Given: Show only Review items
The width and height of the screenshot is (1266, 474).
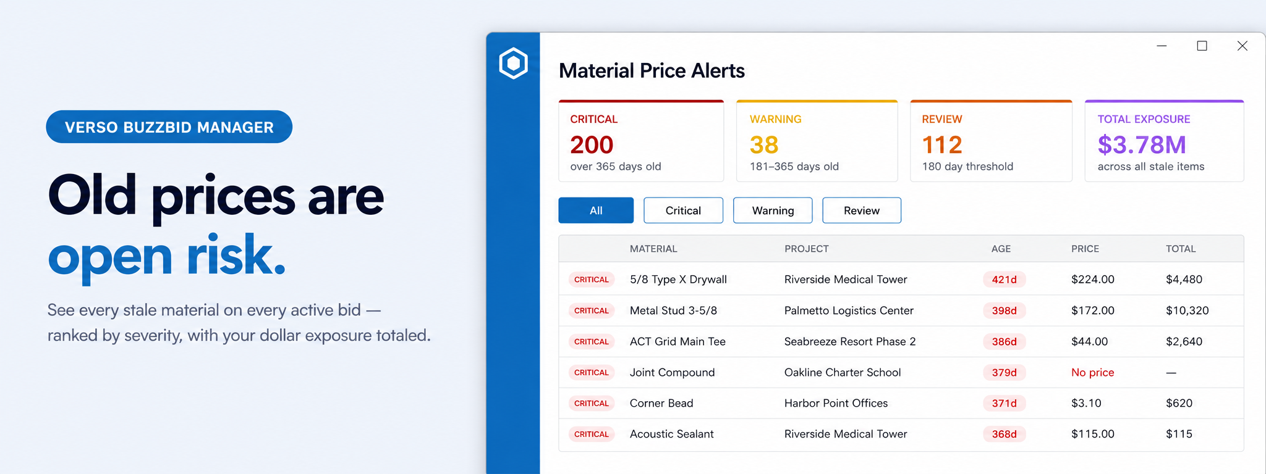Looking at the screenshot, I should 862,210.
